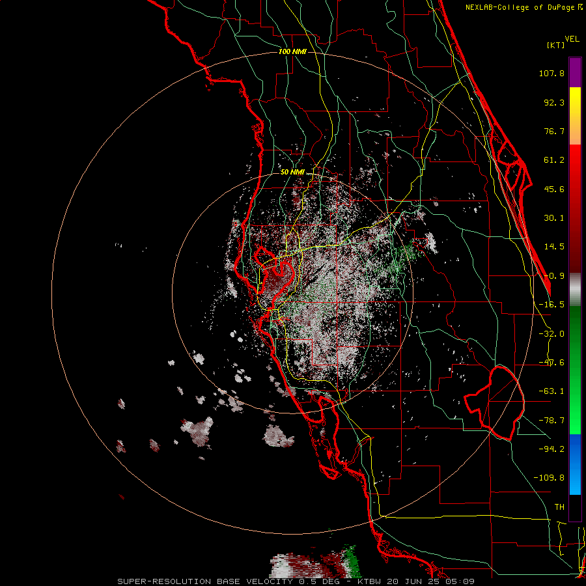The image size is (586, 586).
Task: Click the -78.7 scale value
Action: click(x=551, y=421)
